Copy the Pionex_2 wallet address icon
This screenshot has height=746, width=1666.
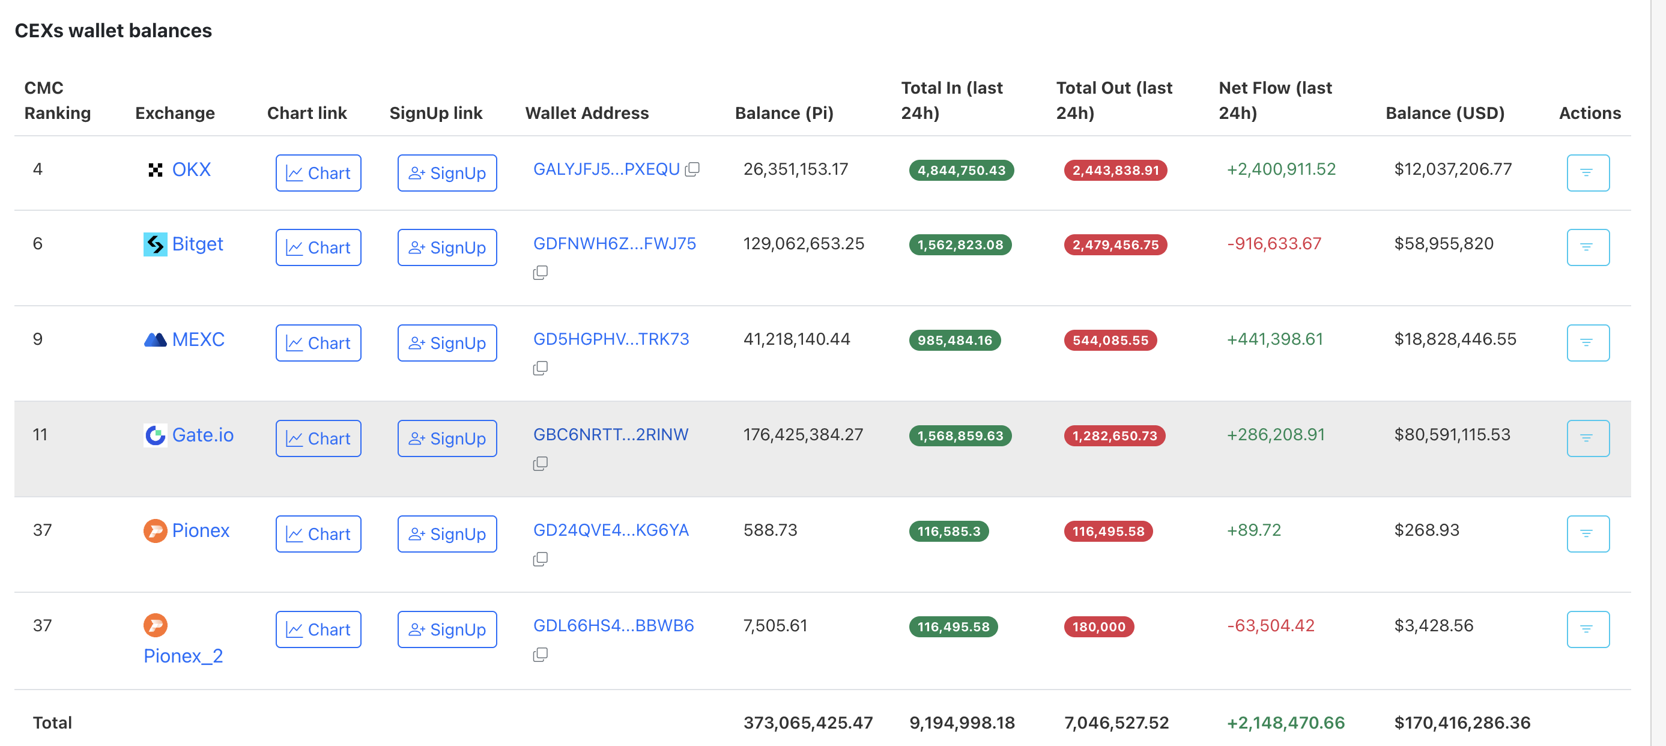[x=540, y=655]
